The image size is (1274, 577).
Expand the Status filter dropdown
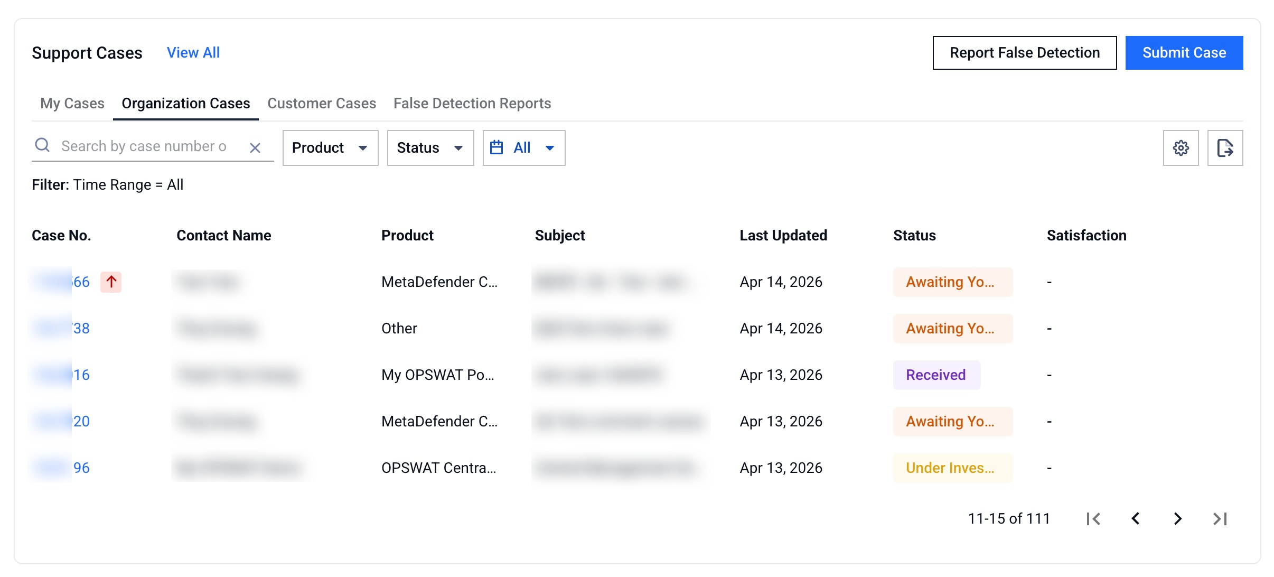point(430,148)
